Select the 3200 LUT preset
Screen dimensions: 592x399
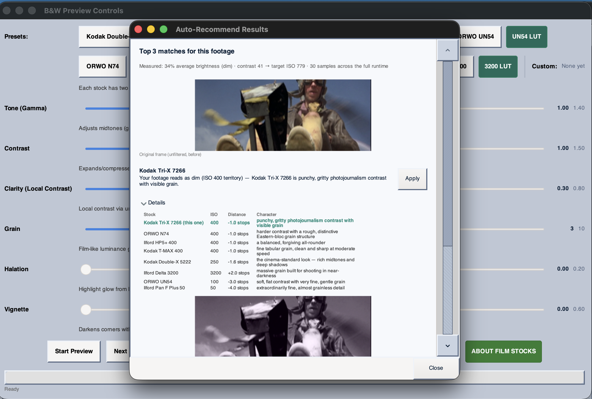click(498, 66)
